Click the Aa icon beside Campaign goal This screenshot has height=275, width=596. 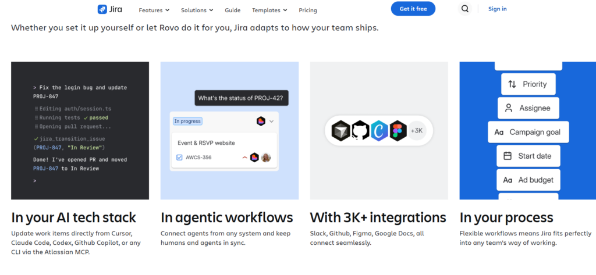tap(499, 132)
